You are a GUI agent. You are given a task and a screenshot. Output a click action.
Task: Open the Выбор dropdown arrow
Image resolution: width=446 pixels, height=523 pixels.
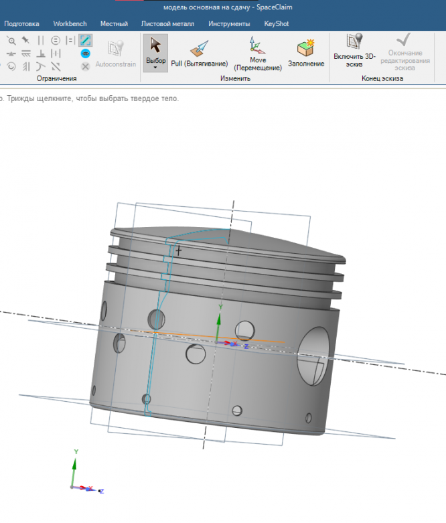(155, 68)
